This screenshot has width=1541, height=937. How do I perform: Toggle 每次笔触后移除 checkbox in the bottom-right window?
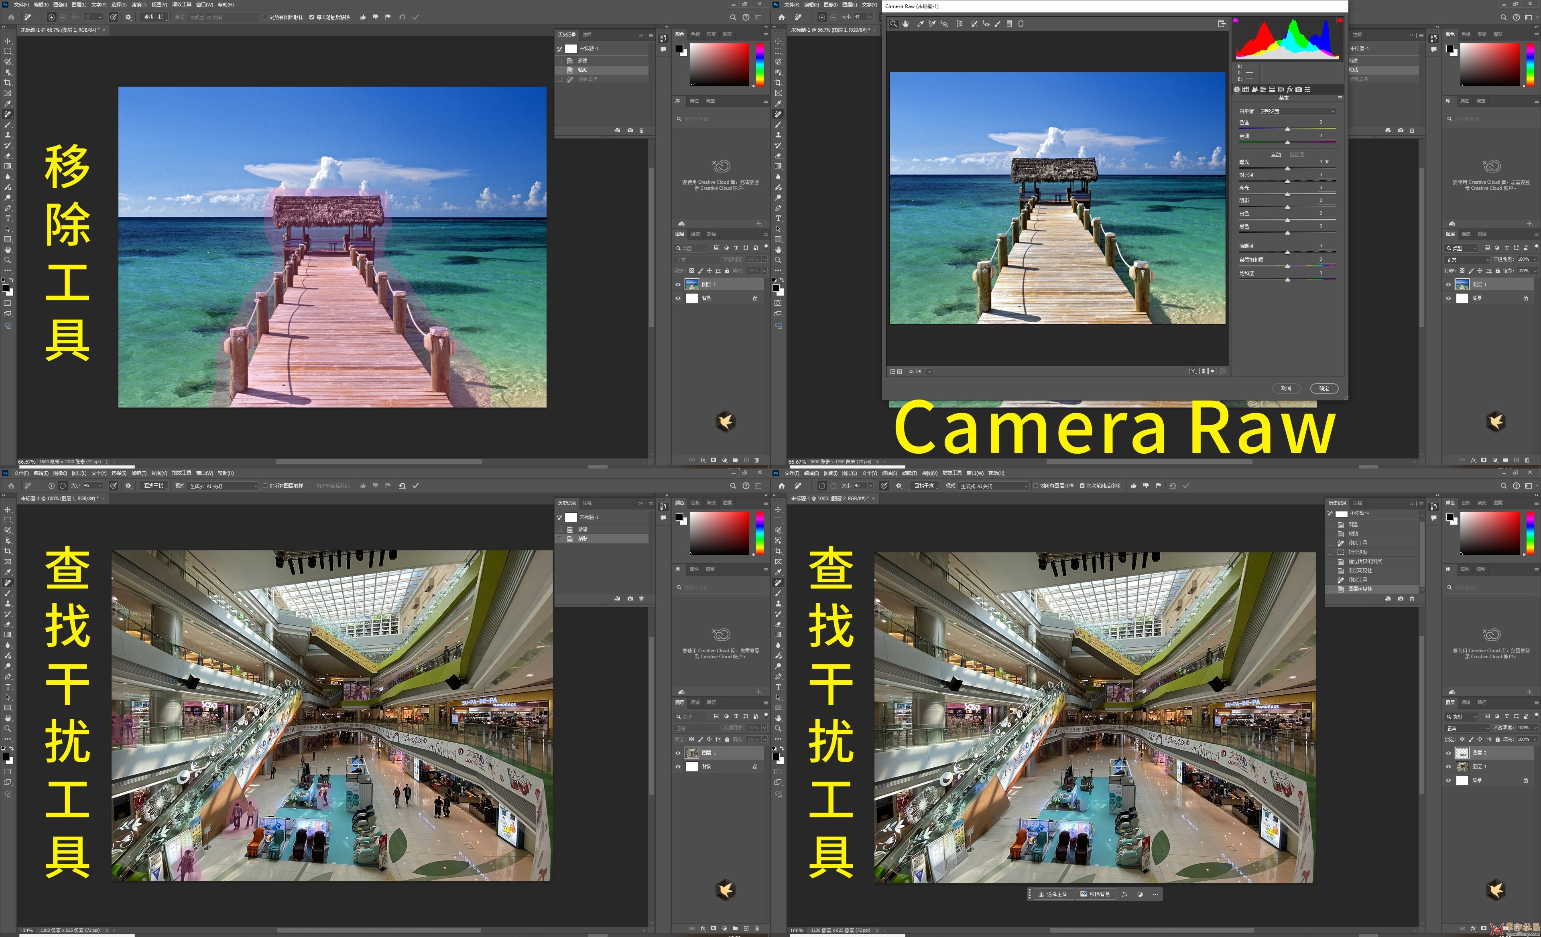click(x=1082, y=486)
